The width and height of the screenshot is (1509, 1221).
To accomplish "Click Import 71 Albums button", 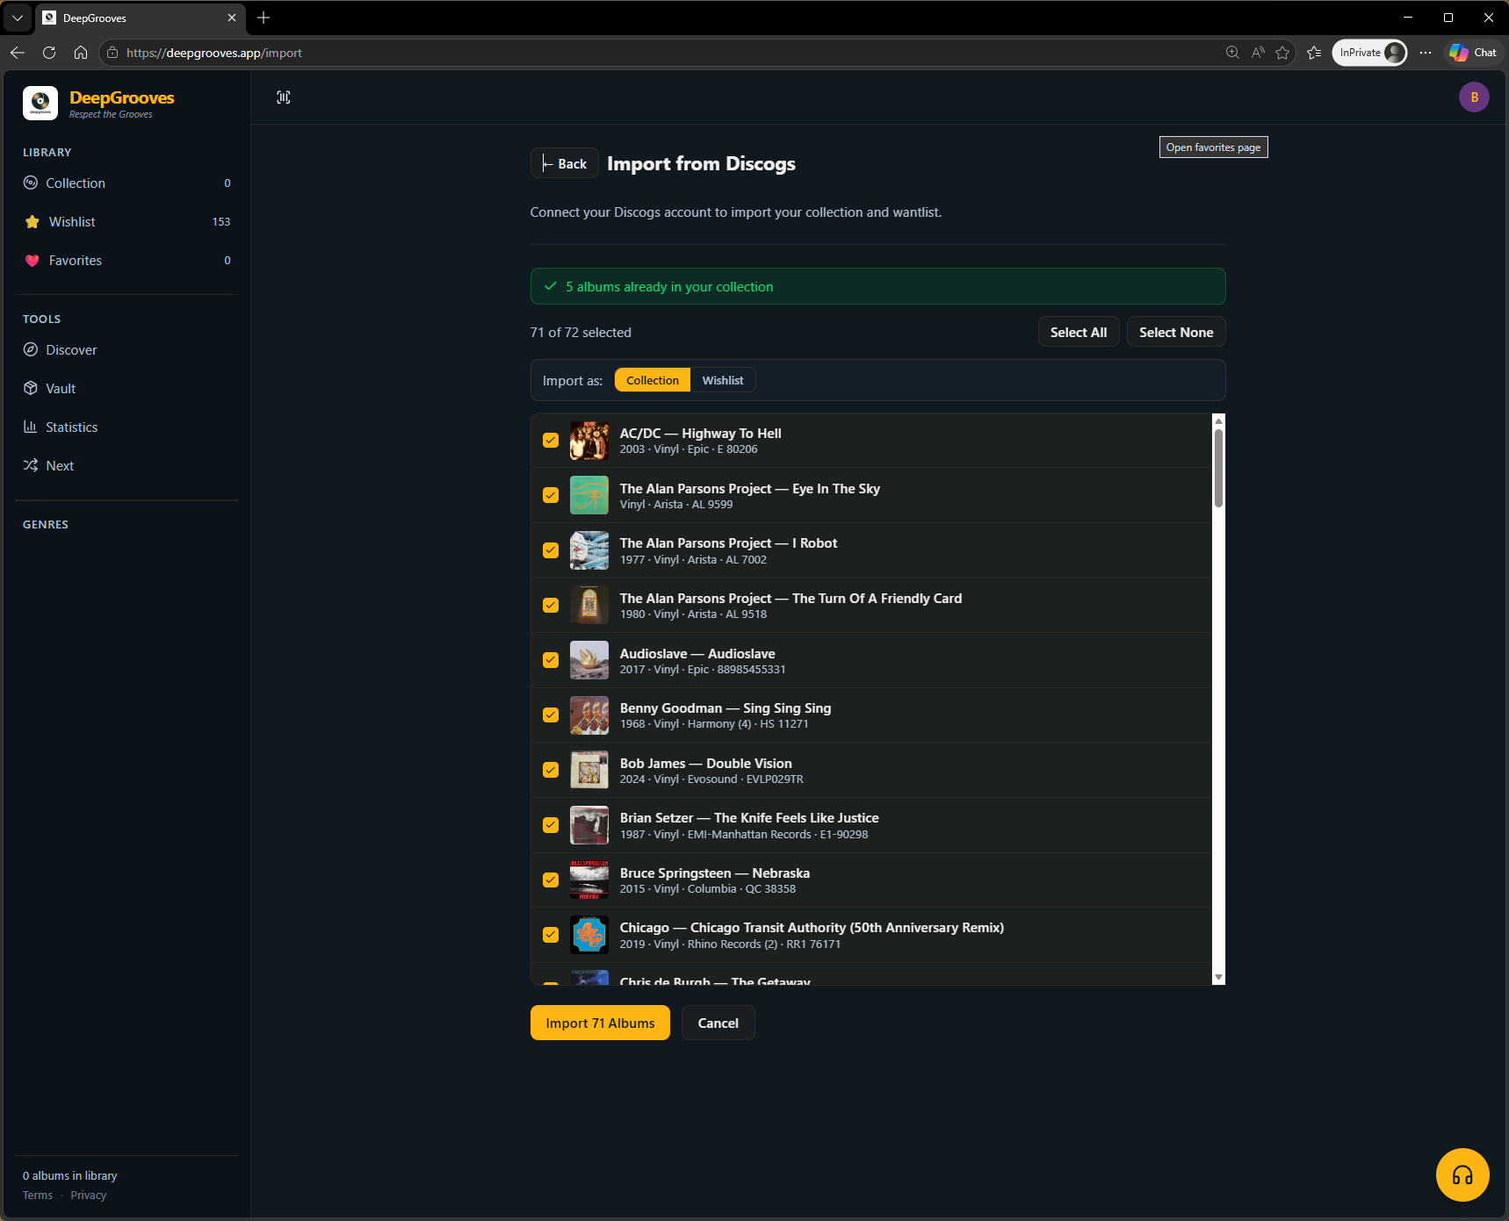I will pyautogui.click(x=600, y=1023).
